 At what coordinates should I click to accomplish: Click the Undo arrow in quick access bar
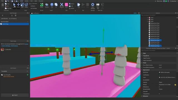point(8,1)
